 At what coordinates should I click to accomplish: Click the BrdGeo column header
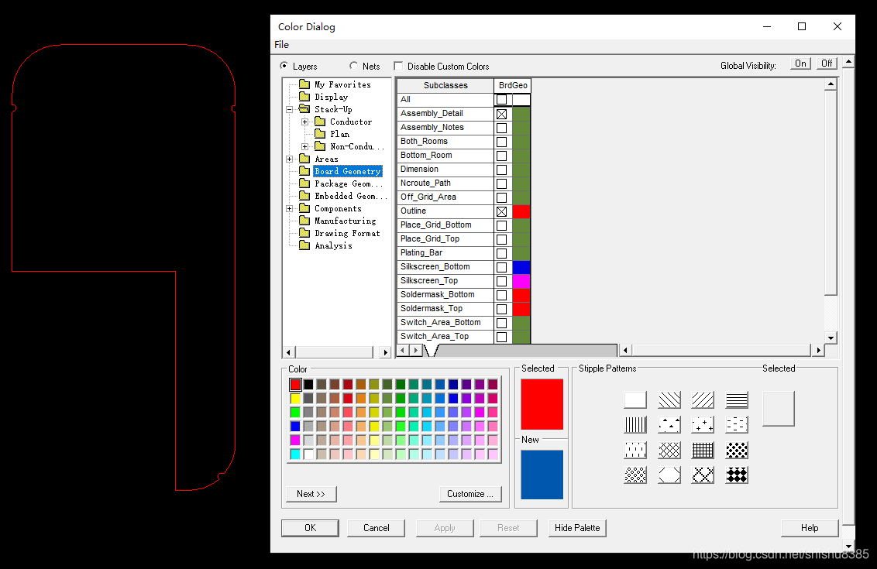513,85
